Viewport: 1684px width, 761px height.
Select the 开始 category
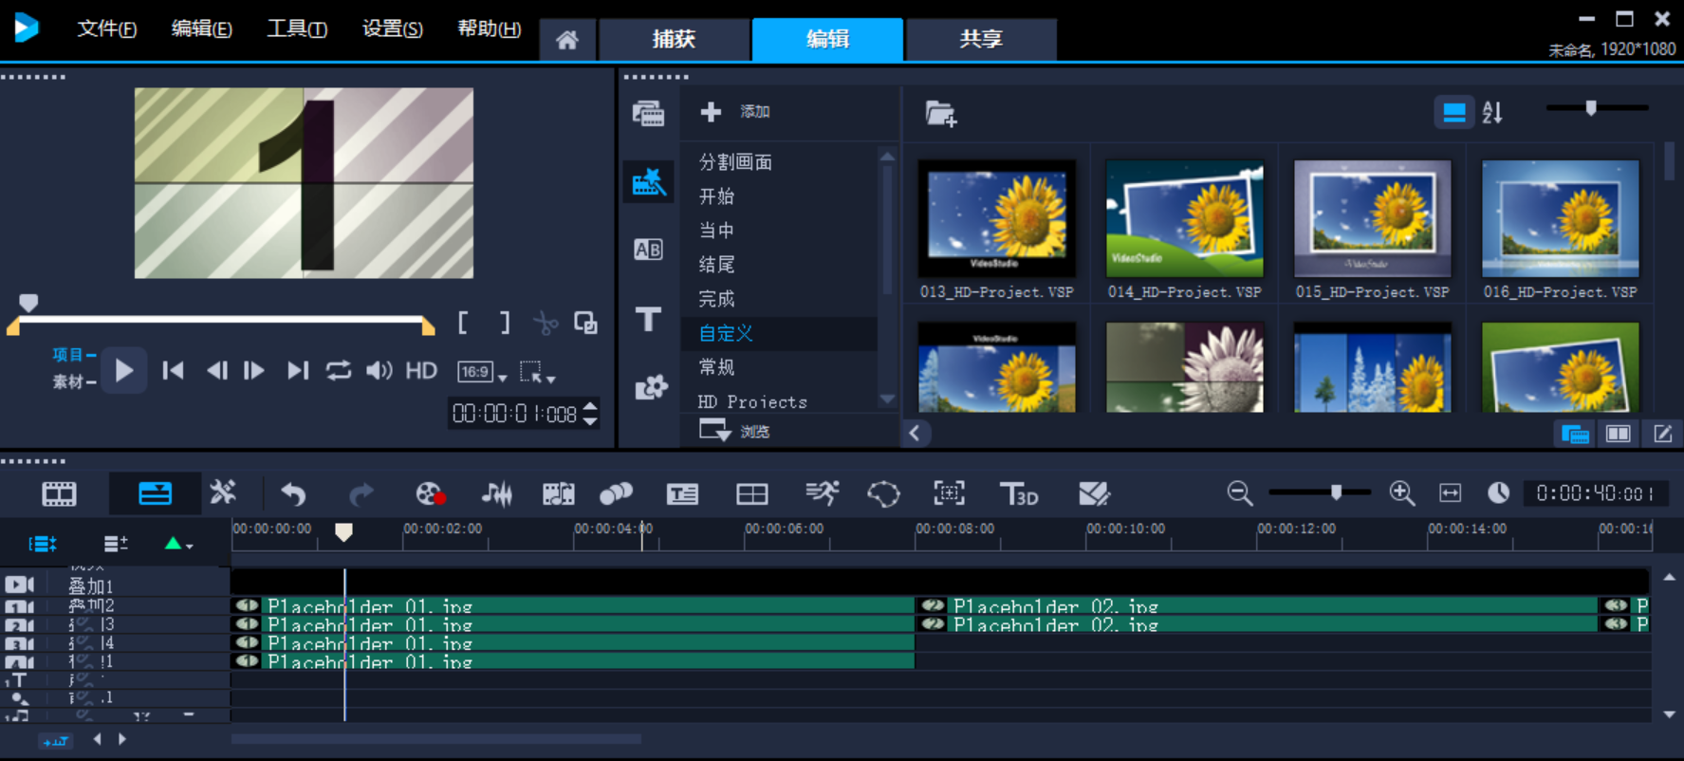pyautogui.click(x=716, y=196)
